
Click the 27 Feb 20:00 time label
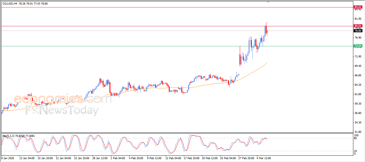[x=246, y=158]
